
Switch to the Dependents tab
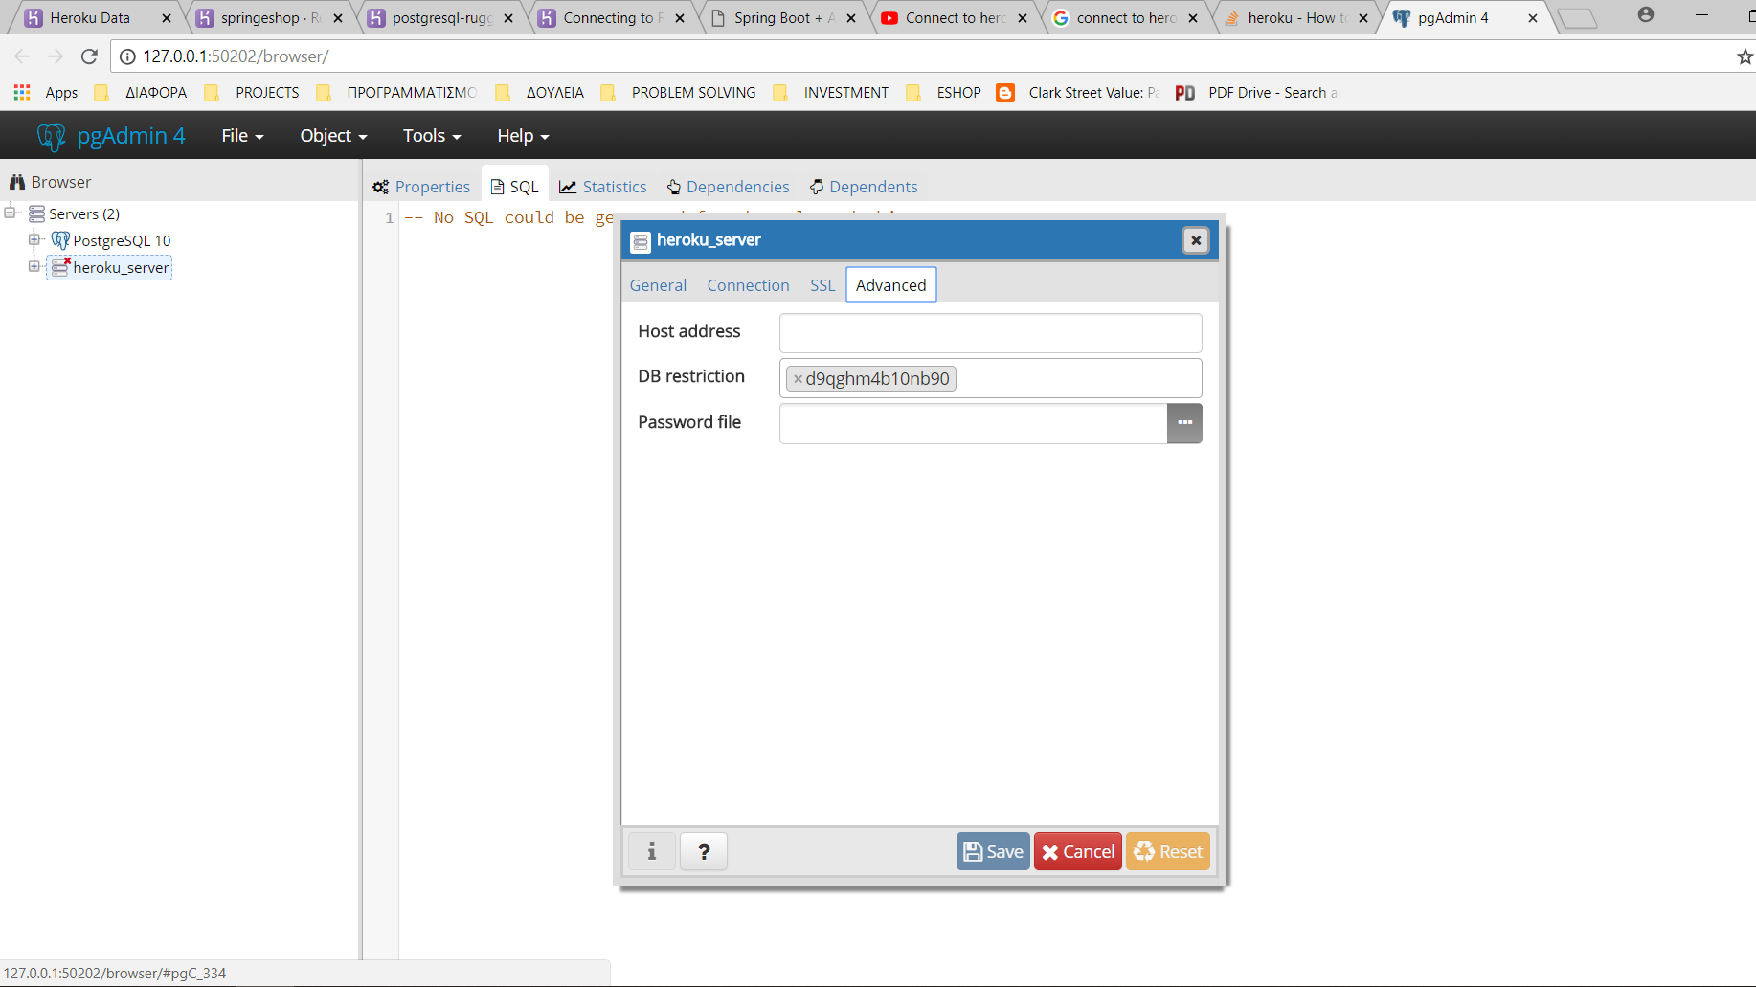click(864, 187)
